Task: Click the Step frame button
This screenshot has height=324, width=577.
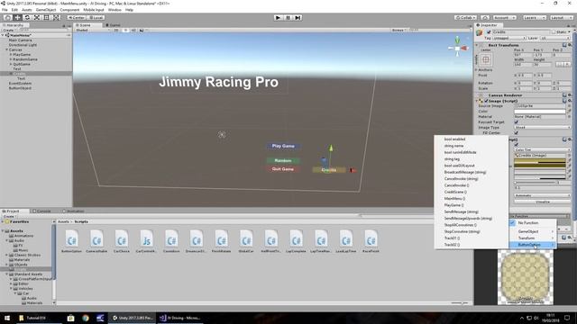Action: pyautogui.click(x=298, y=17)
